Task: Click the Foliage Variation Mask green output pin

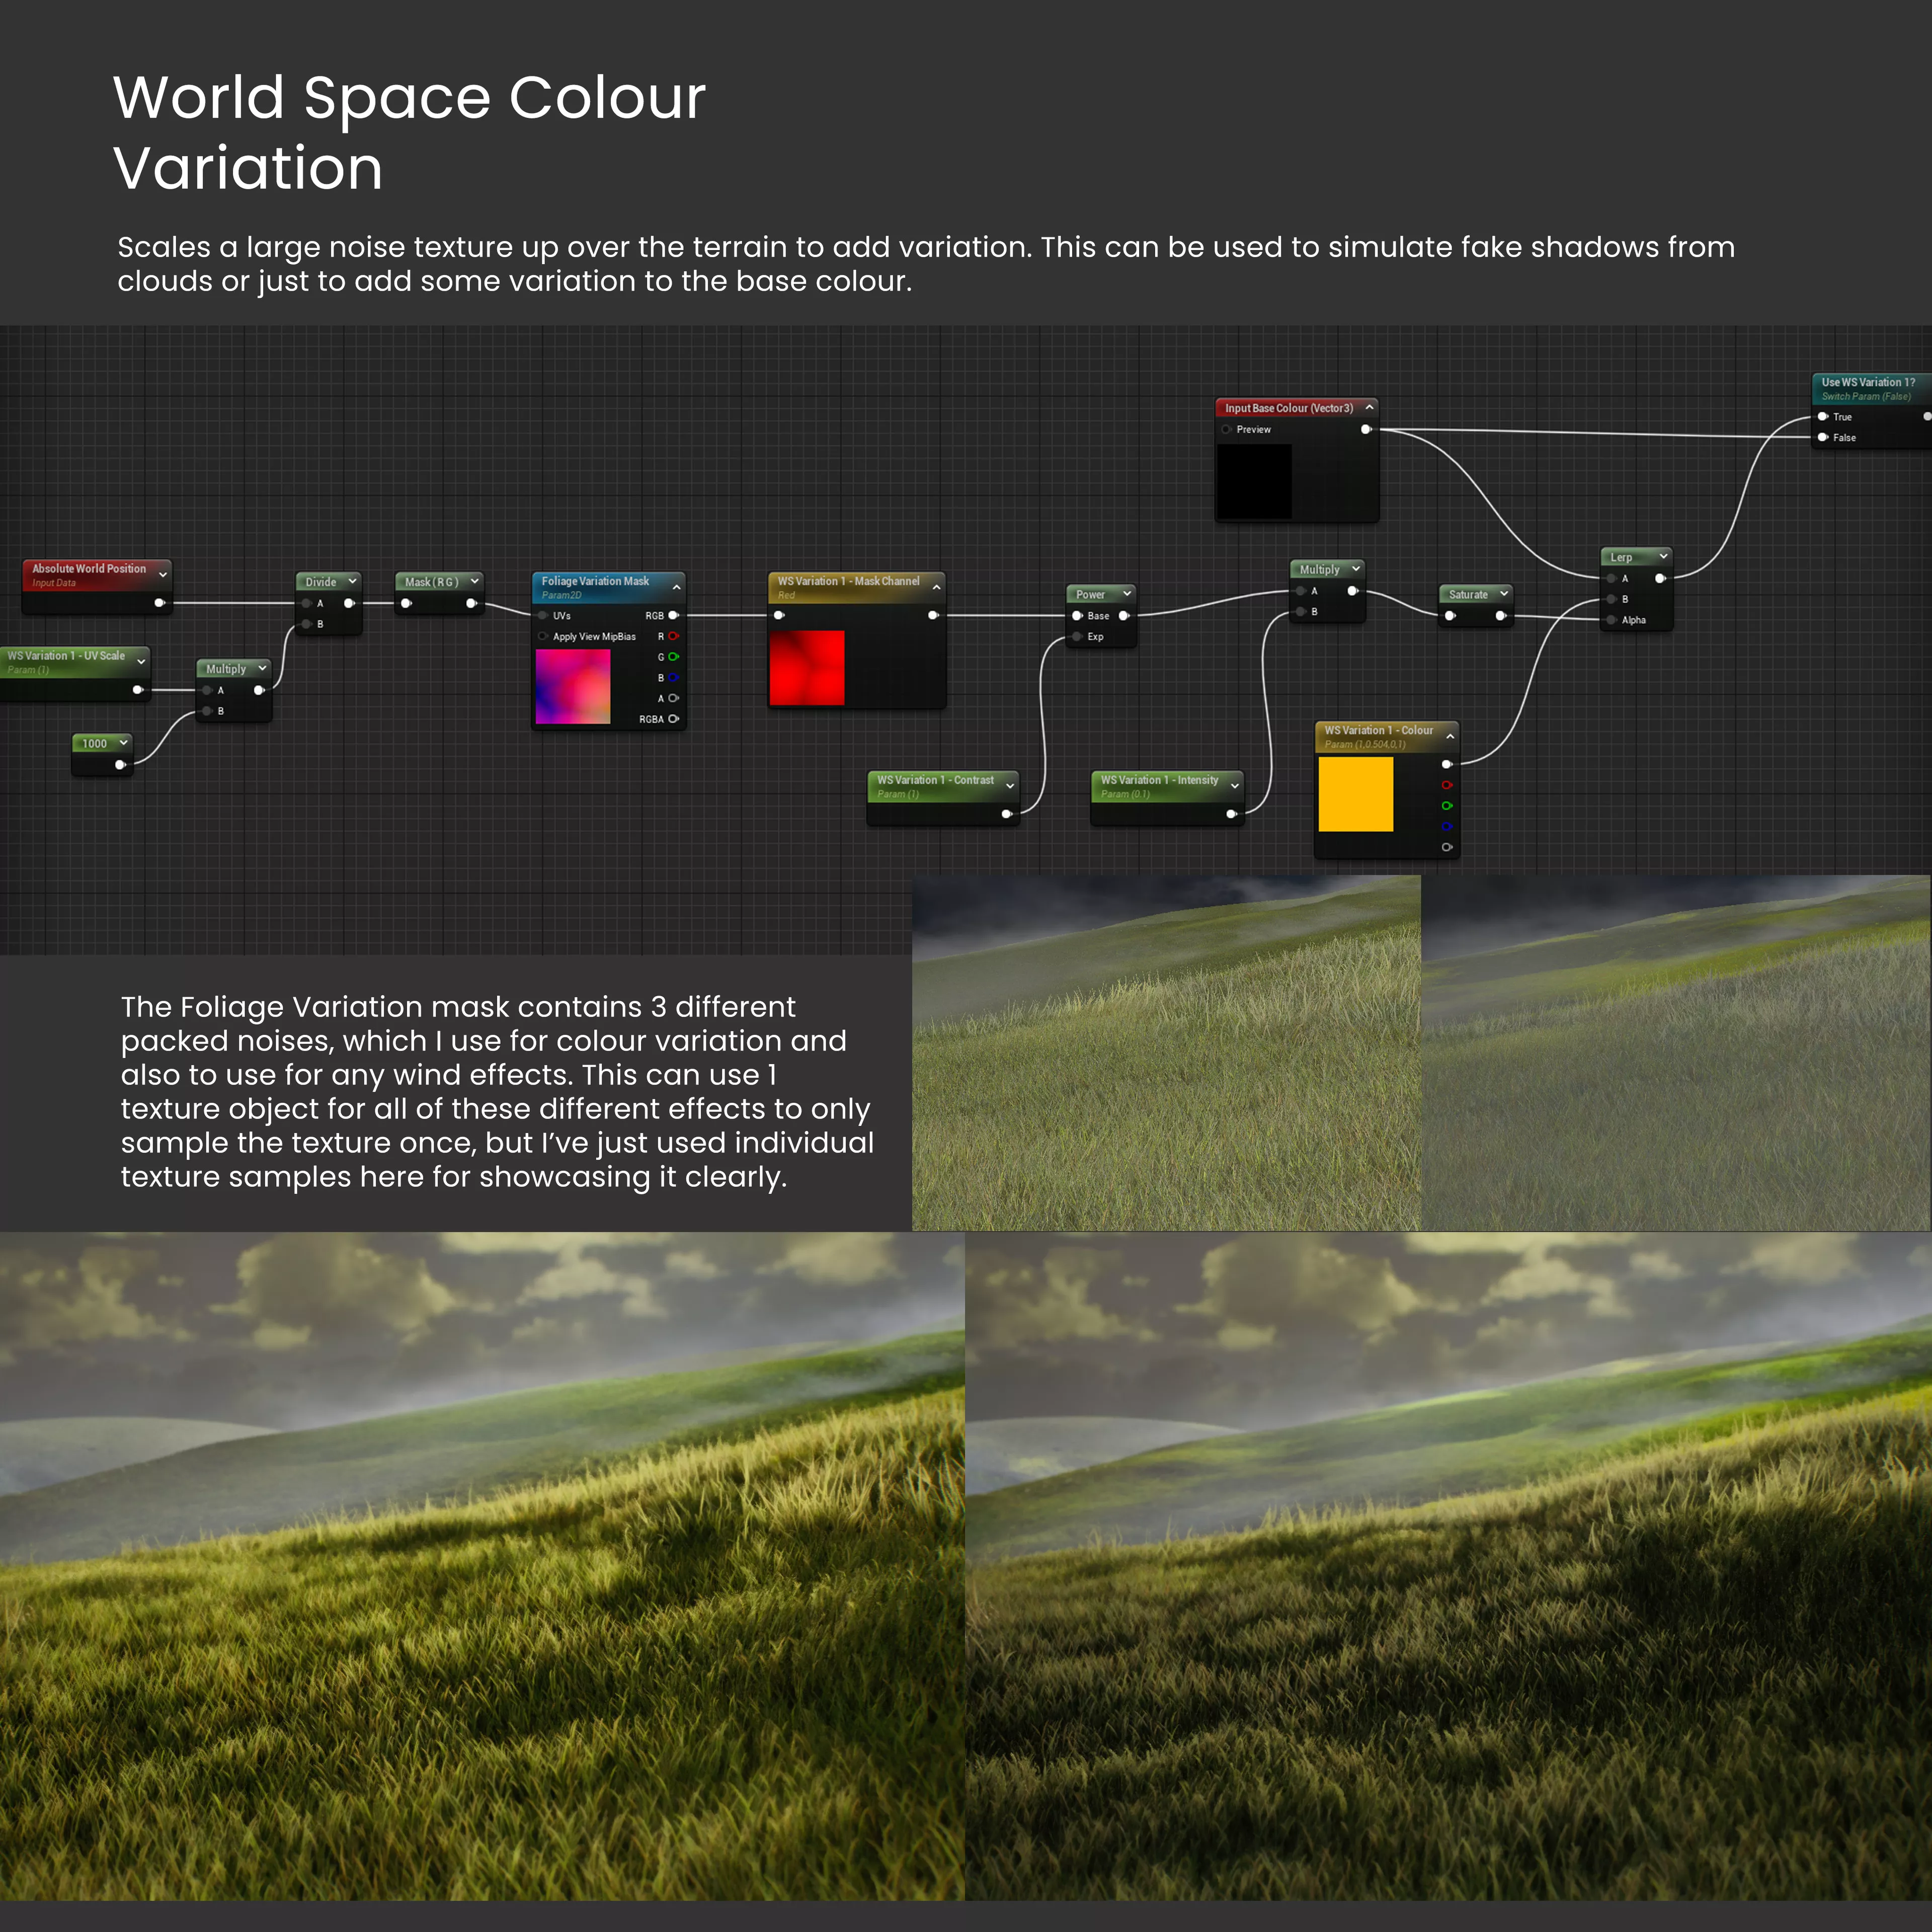Action: point(673,657)
